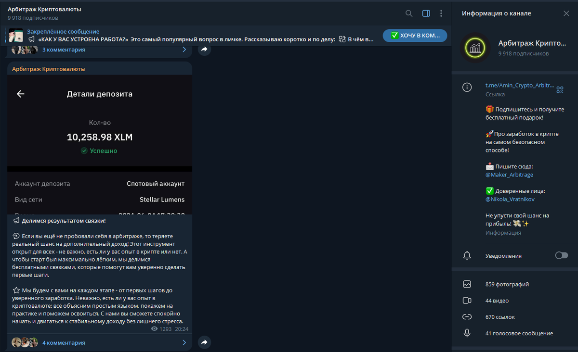The width and height of the screenshot is (578, 352).
Task: Click the pinned message thumbnail
Action: [16, 36]
